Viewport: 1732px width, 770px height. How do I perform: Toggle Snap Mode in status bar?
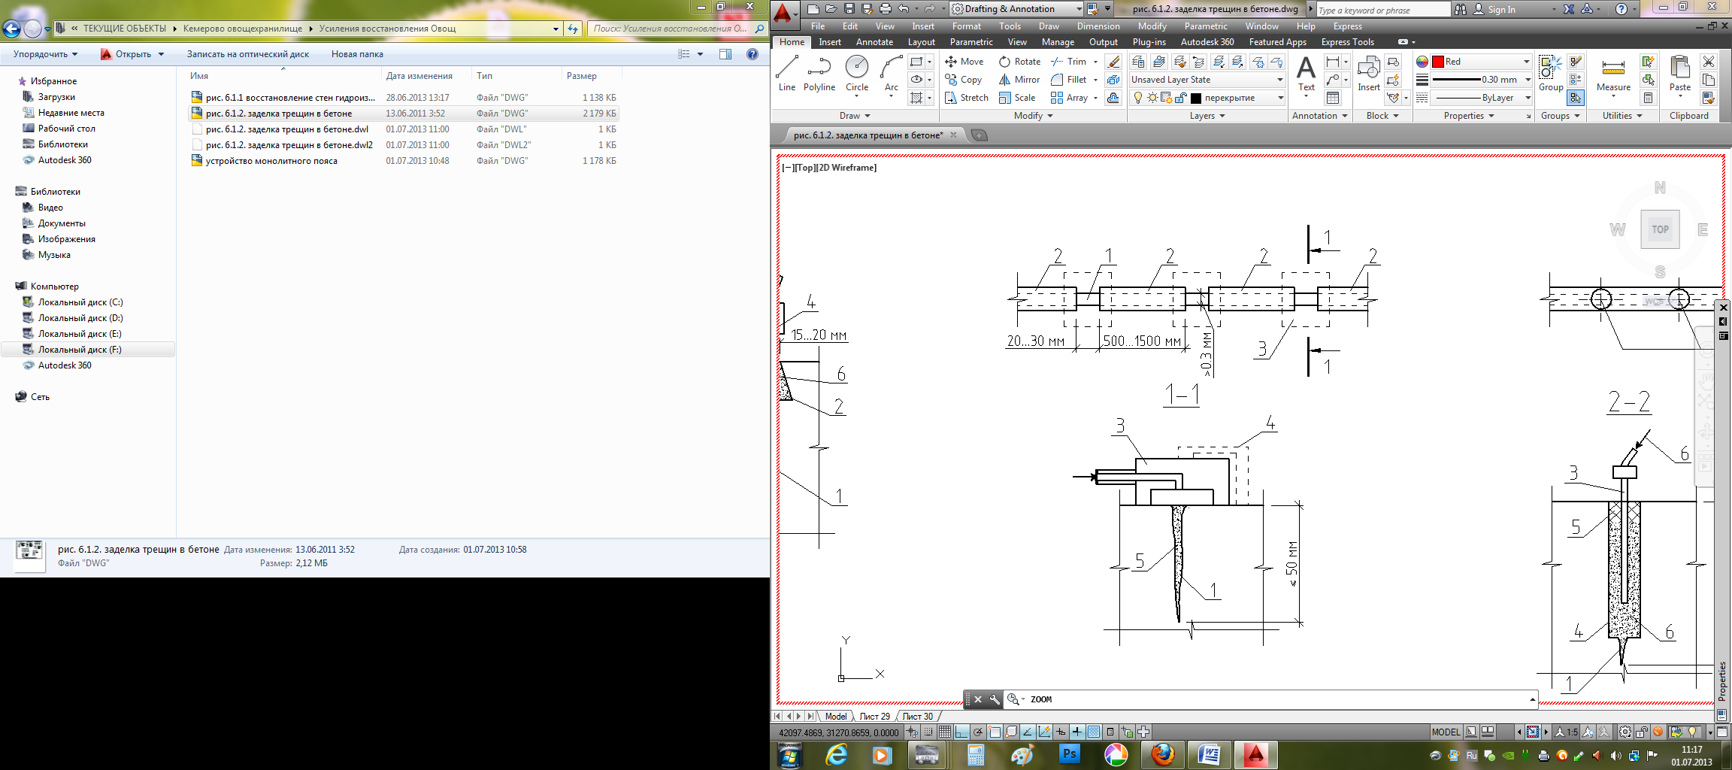[x=928, y=732]
